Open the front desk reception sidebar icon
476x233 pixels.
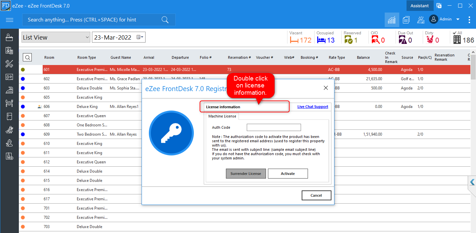9,38
